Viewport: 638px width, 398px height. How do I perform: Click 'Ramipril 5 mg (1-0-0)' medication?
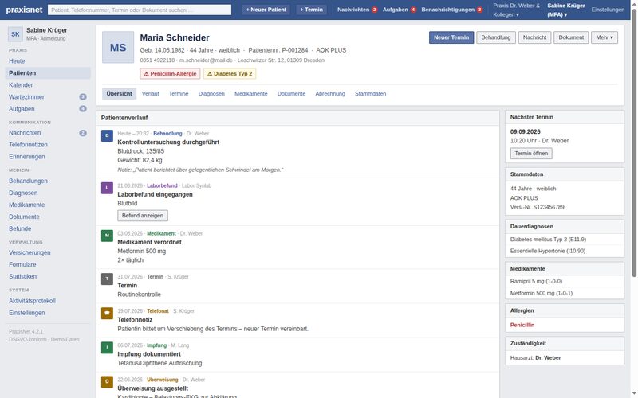(536, 281)
